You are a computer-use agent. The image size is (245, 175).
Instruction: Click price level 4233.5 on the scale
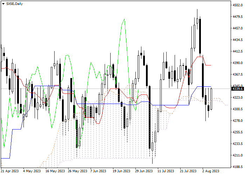point(238,144)
